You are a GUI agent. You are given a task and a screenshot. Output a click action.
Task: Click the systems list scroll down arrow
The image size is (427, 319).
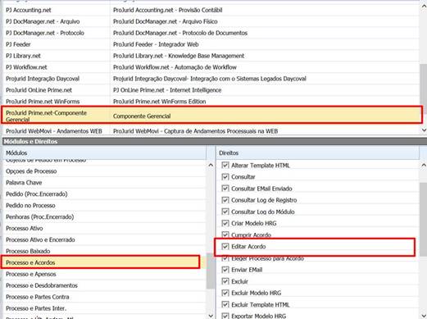click(x=424, y=130)
